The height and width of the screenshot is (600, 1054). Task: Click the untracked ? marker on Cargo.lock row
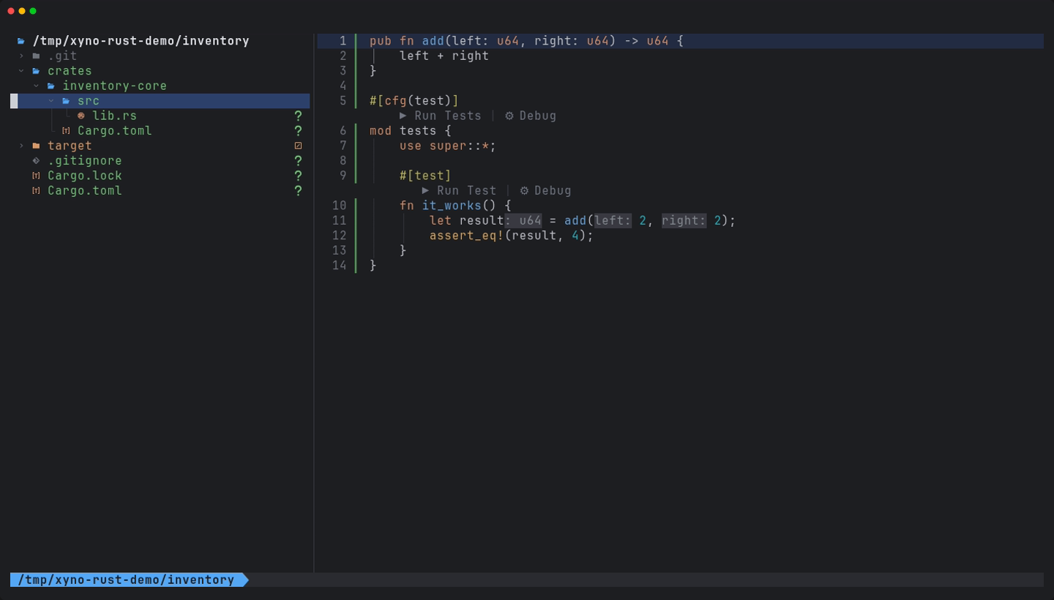298,176
